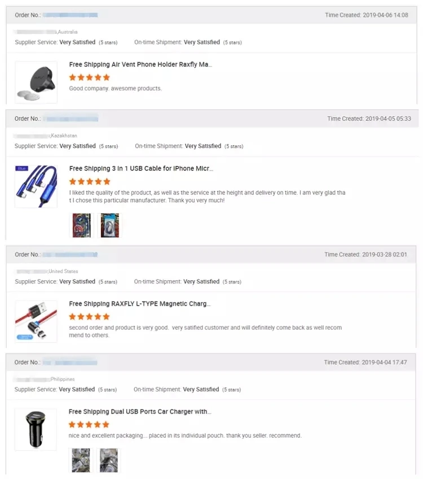Click the United States order number

[70, 255]
